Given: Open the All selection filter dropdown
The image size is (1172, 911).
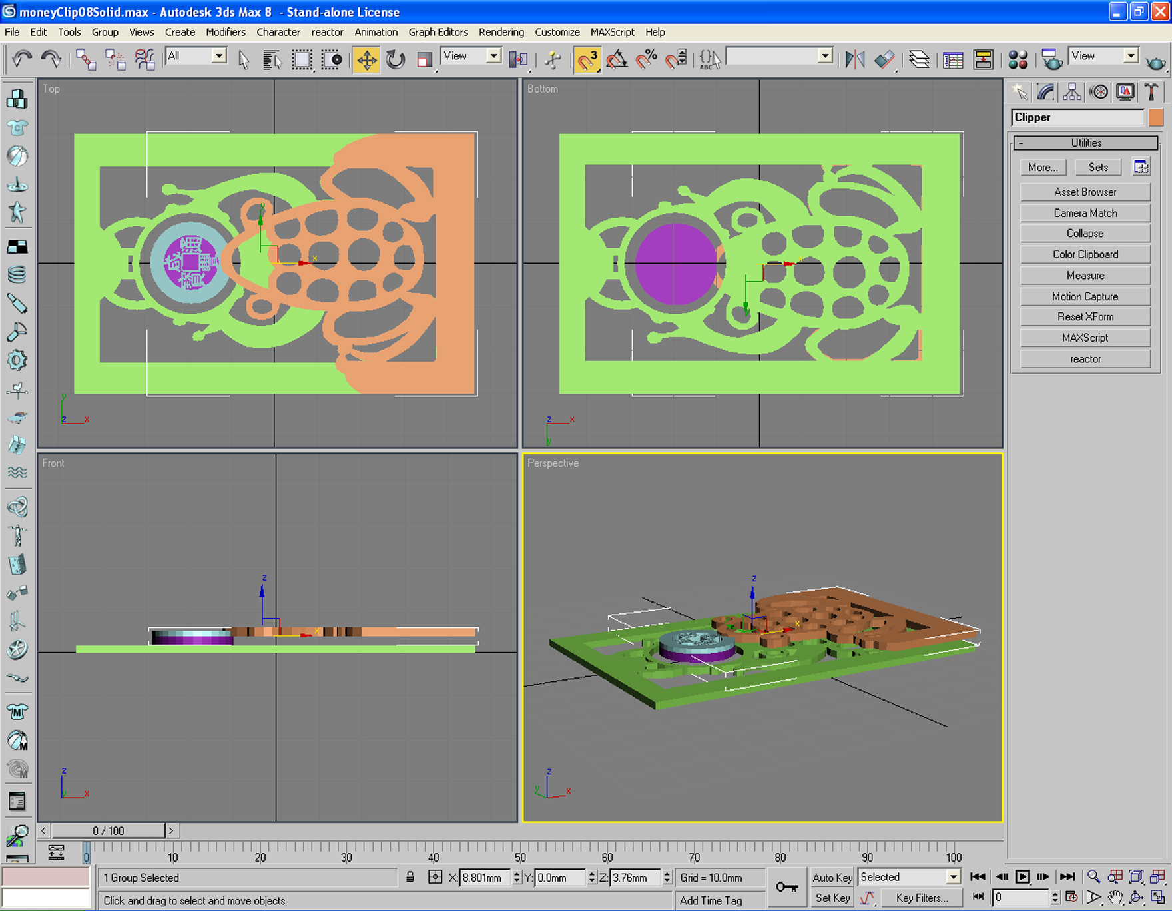Looking at the screenshot, I should click(x=196, y=56).
